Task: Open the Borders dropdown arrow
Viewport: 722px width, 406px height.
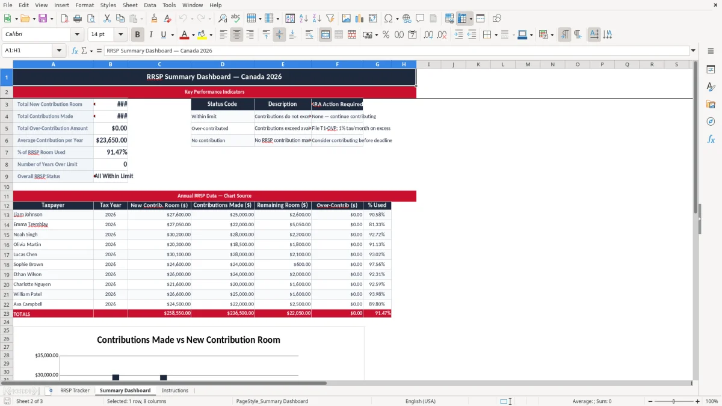Action: point(495,34)
